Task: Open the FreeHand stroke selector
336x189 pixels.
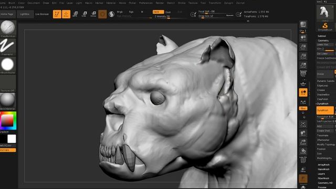Action: click(x=8, y=47)
